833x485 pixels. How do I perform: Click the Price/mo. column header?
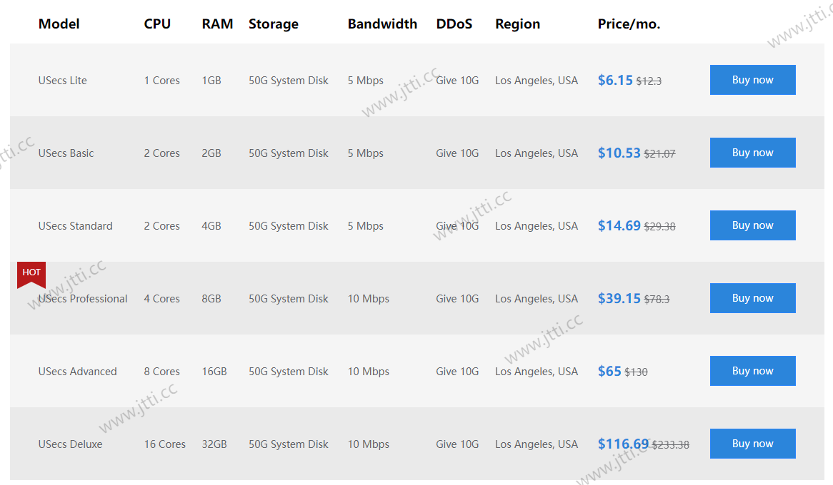pyautogui.click(x=629, y=24)
